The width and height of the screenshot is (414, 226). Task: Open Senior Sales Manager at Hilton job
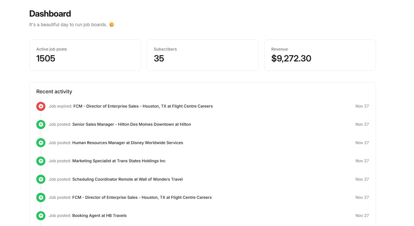pyautogui.click(x=131, y=124)
